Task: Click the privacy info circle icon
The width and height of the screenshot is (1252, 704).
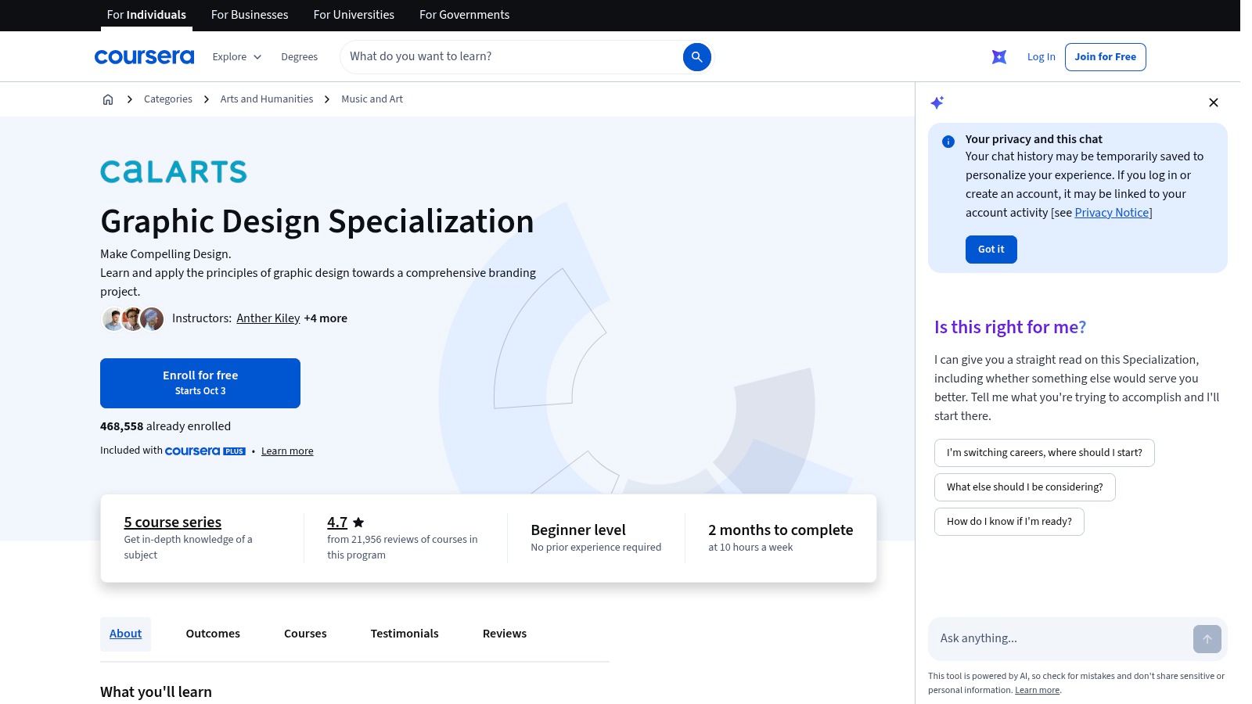Action: [x=948, y=142]
